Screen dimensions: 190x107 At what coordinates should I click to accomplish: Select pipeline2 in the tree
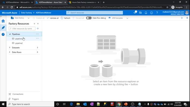[x=19, y=43]
